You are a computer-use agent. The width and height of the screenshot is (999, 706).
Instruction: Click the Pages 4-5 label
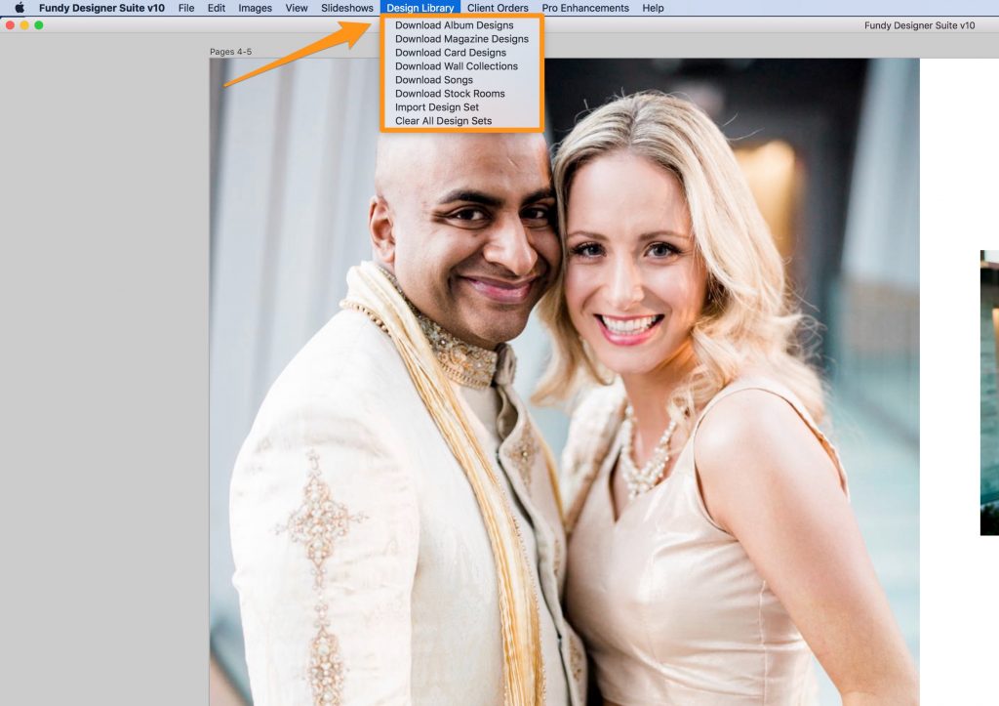pyautogui.click(x=230, y=52)
